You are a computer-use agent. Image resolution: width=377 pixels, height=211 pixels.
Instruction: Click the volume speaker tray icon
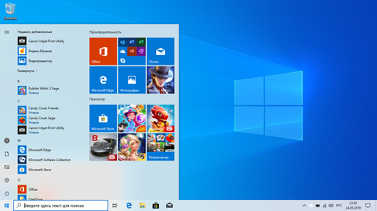[331, 206]
